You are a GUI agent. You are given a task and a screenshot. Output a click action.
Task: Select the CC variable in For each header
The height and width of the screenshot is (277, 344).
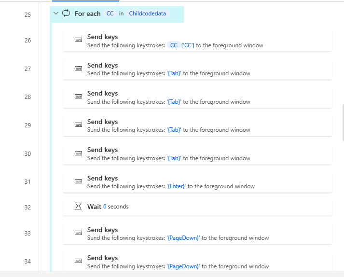pos(110,14)
